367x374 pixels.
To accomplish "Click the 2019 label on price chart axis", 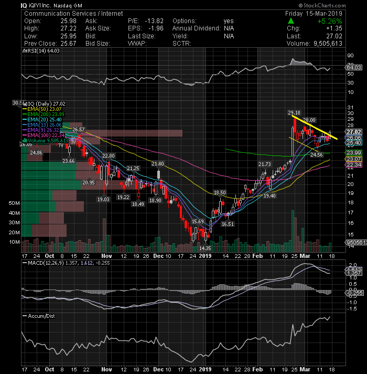I will coord(205,256).
